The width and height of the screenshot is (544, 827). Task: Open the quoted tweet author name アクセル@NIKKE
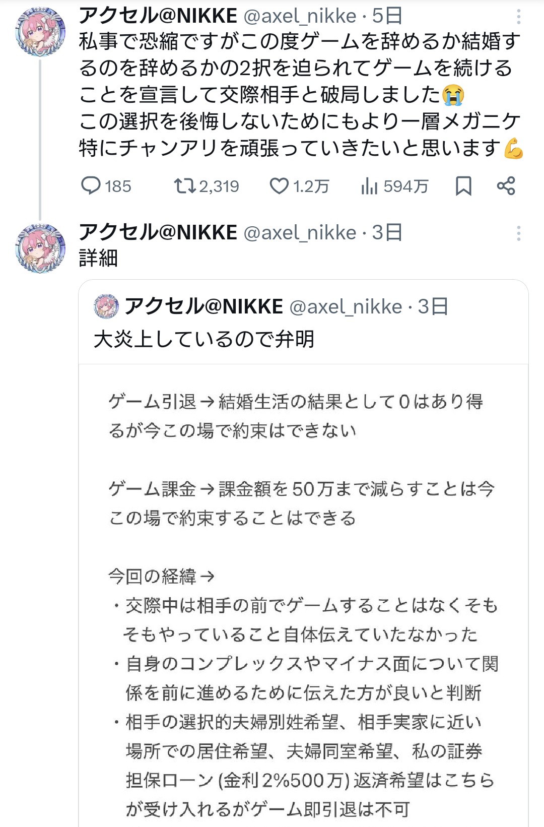204,306
